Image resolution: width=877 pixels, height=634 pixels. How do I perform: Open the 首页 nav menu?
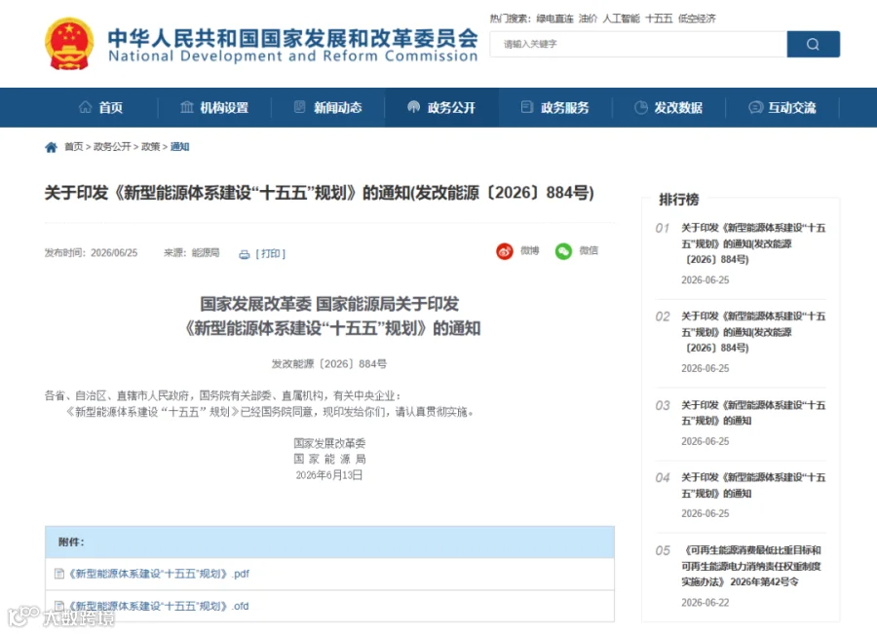pyautogui.click(x=111, y=107)
